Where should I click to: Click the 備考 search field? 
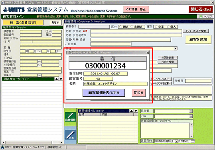41,55
